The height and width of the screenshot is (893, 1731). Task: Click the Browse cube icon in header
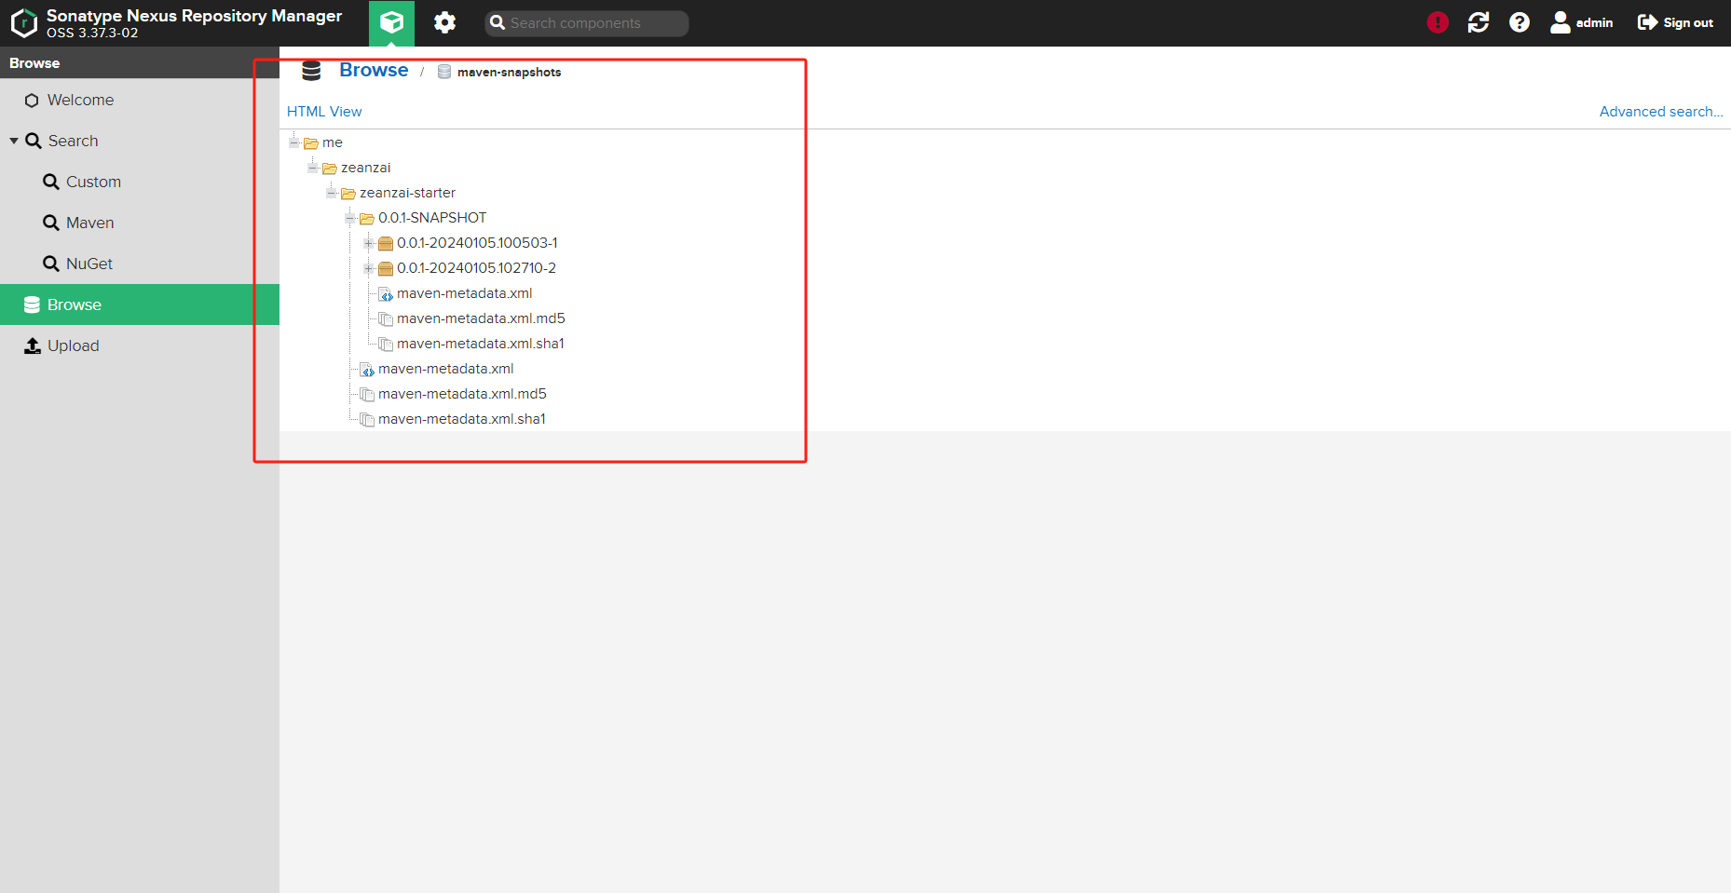[x=391, y=22]
